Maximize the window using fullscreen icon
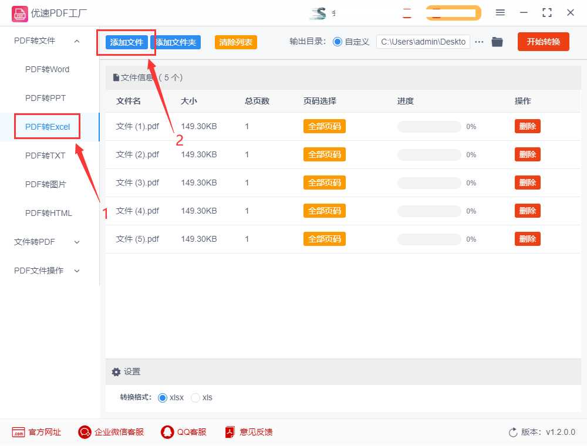 pos(547,13)
